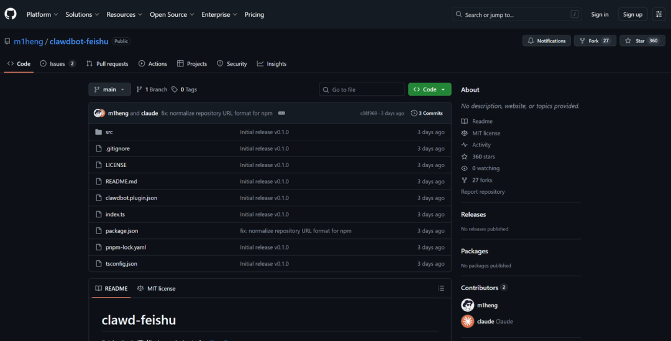The height and width of the screenshot is (341, 671).
Task: View the 0 Tags link
Action: click(x=184, y=89)
